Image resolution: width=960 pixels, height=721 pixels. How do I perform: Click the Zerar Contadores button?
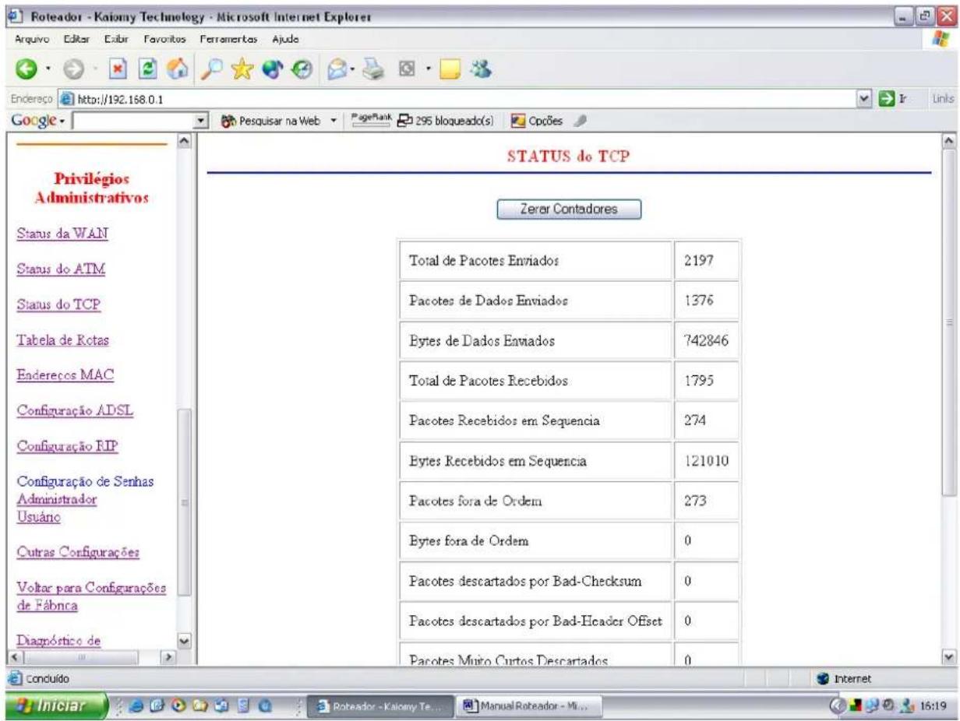click(x=569, y=209)
